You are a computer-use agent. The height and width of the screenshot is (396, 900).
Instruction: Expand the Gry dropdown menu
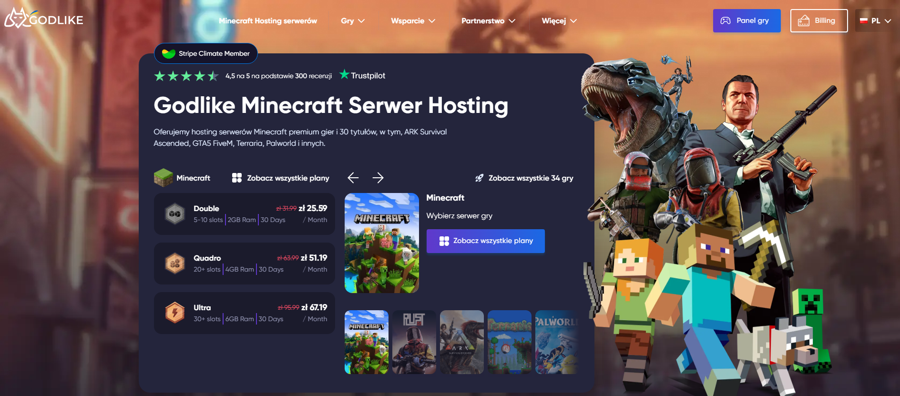pyautogui.click(x=353, y=21)
